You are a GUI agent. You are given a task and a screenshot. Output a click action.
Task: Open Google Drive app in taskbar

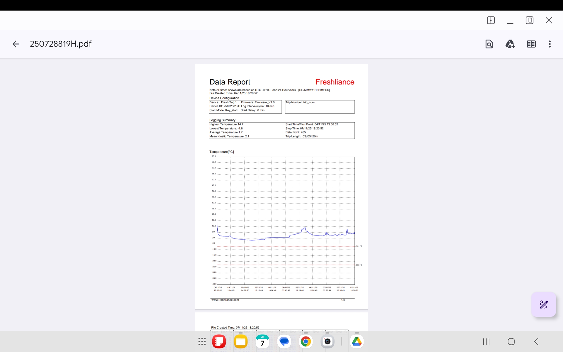(x=357, y=341)
